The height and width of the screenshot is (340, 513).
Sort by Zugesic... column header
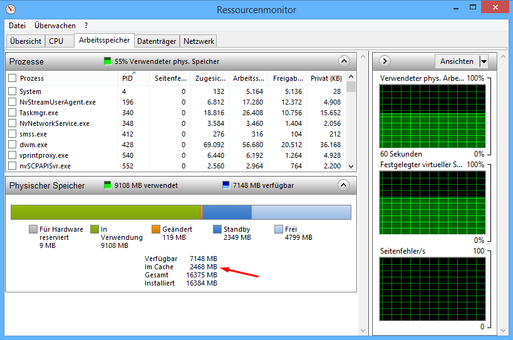[x=210, y=78]
